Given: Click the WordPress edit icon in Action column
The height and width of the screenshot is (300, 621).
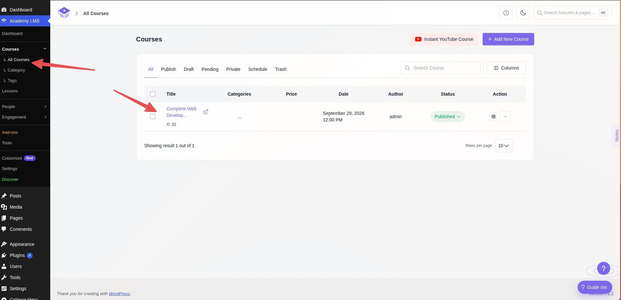Looking at the screenshot, I should 493,117.
